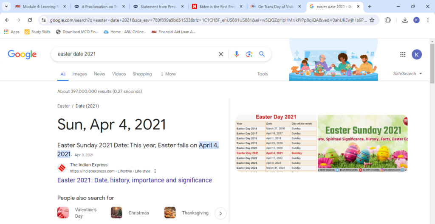Switch to Shopping results
This screenshot has height=224, width=435.
click(x=142, y=74)
